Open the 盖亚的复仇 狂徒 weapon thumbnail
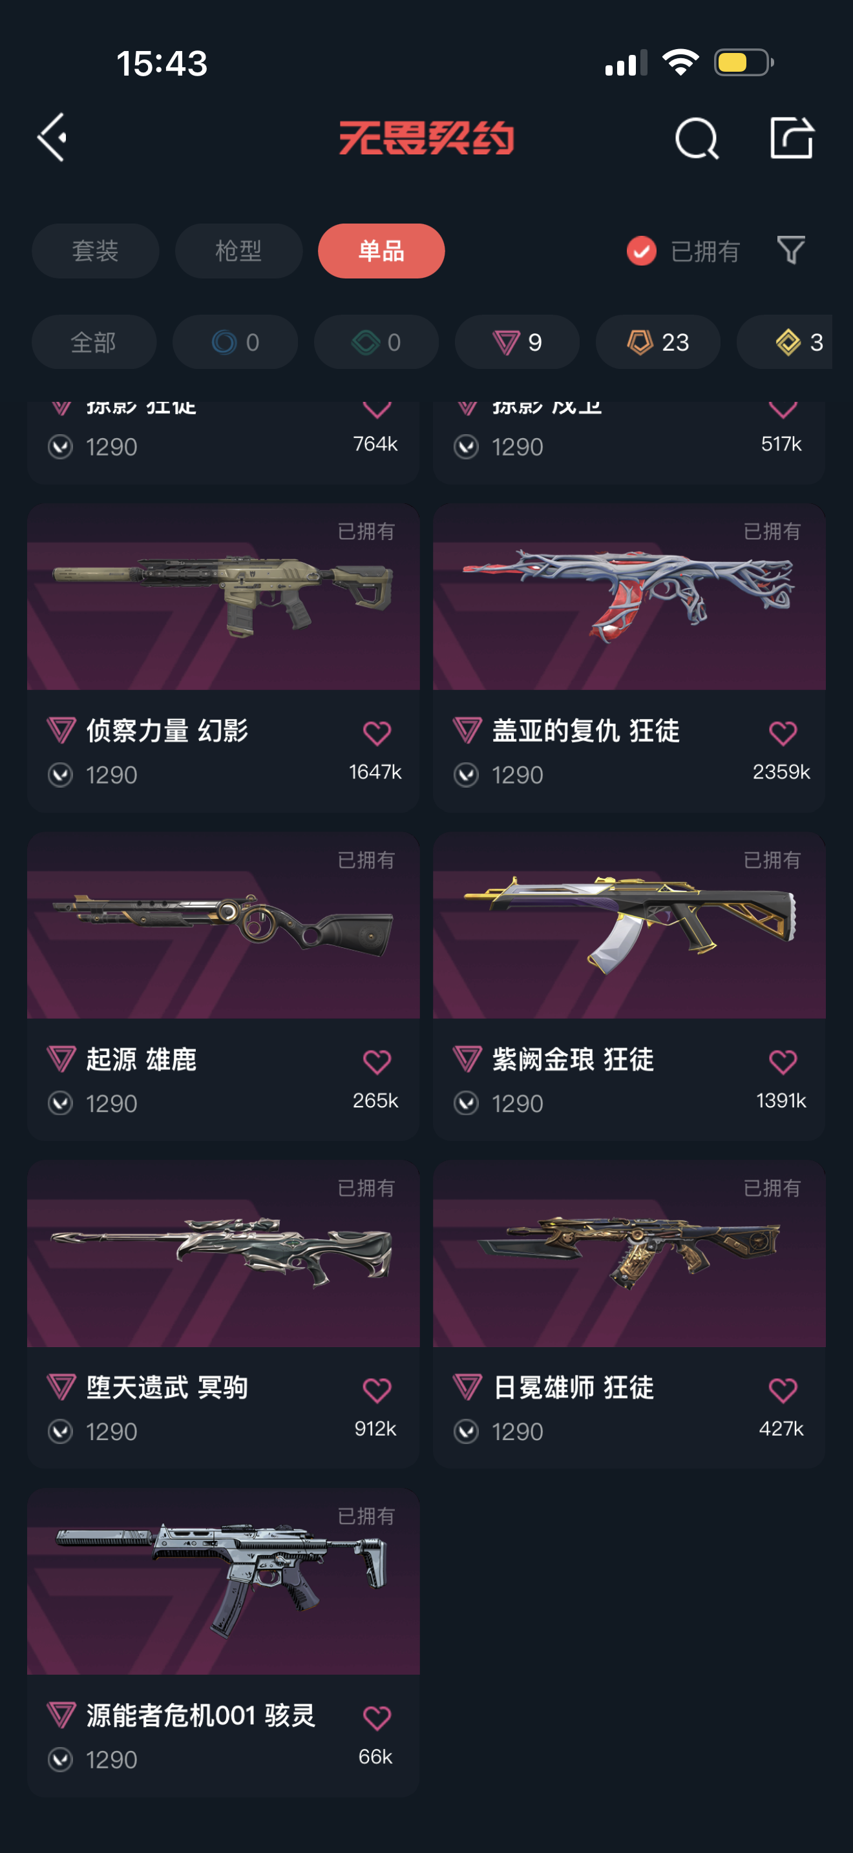This screenshot has height=1853, width=853. (629, 596)
